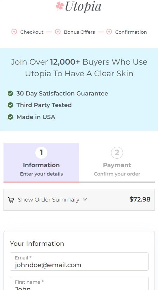The image size is (158, 290).
Task: Click the green check beside Made in USA
Action: [x=11, y=117]
